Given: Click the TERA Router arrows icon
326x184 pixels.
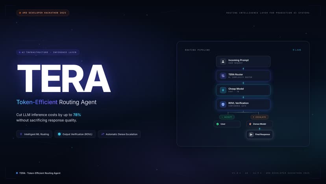Looking at the screenshot, I should [x=223, y=76].
